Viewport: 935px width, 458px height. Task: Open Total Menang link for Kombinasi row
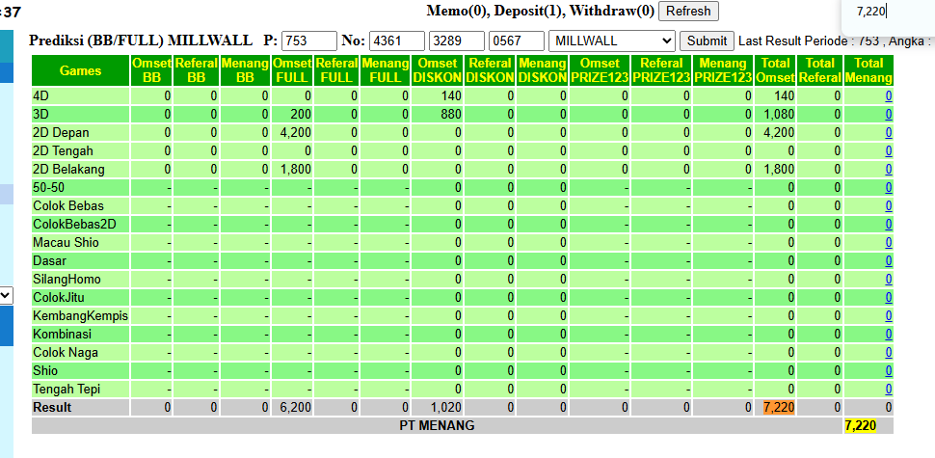click(889, 334)
